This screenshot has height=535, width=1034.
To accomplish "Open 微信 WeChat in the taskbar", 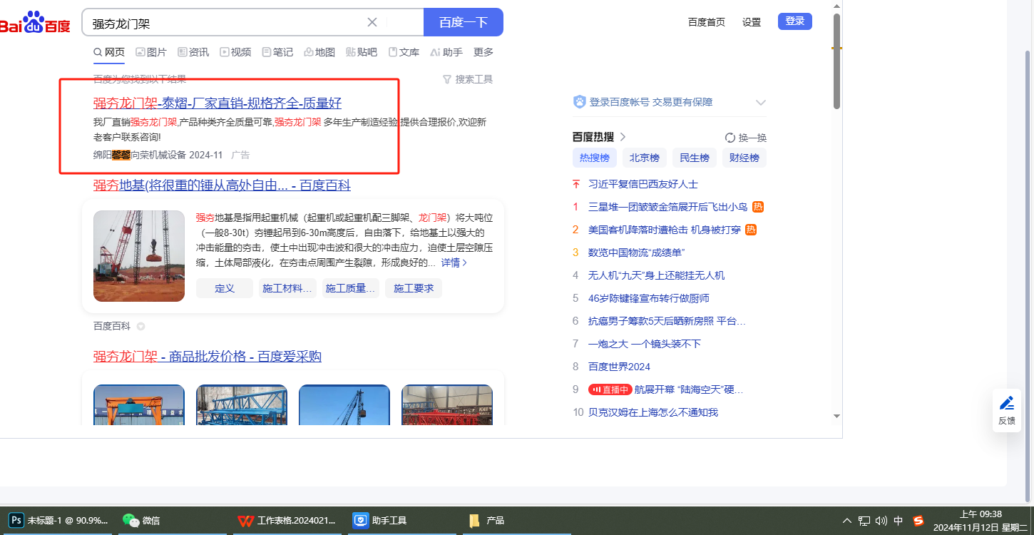I will coord(141,521).
